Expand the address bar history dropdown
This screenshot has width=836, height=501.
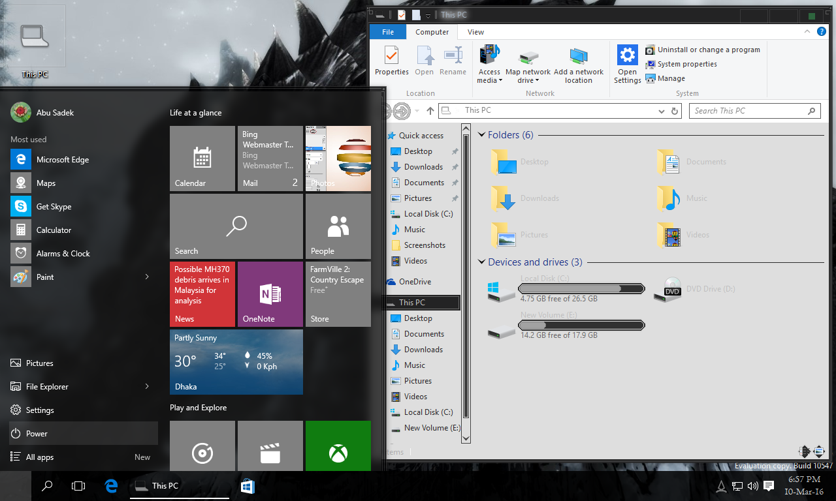tap(662, 111)
